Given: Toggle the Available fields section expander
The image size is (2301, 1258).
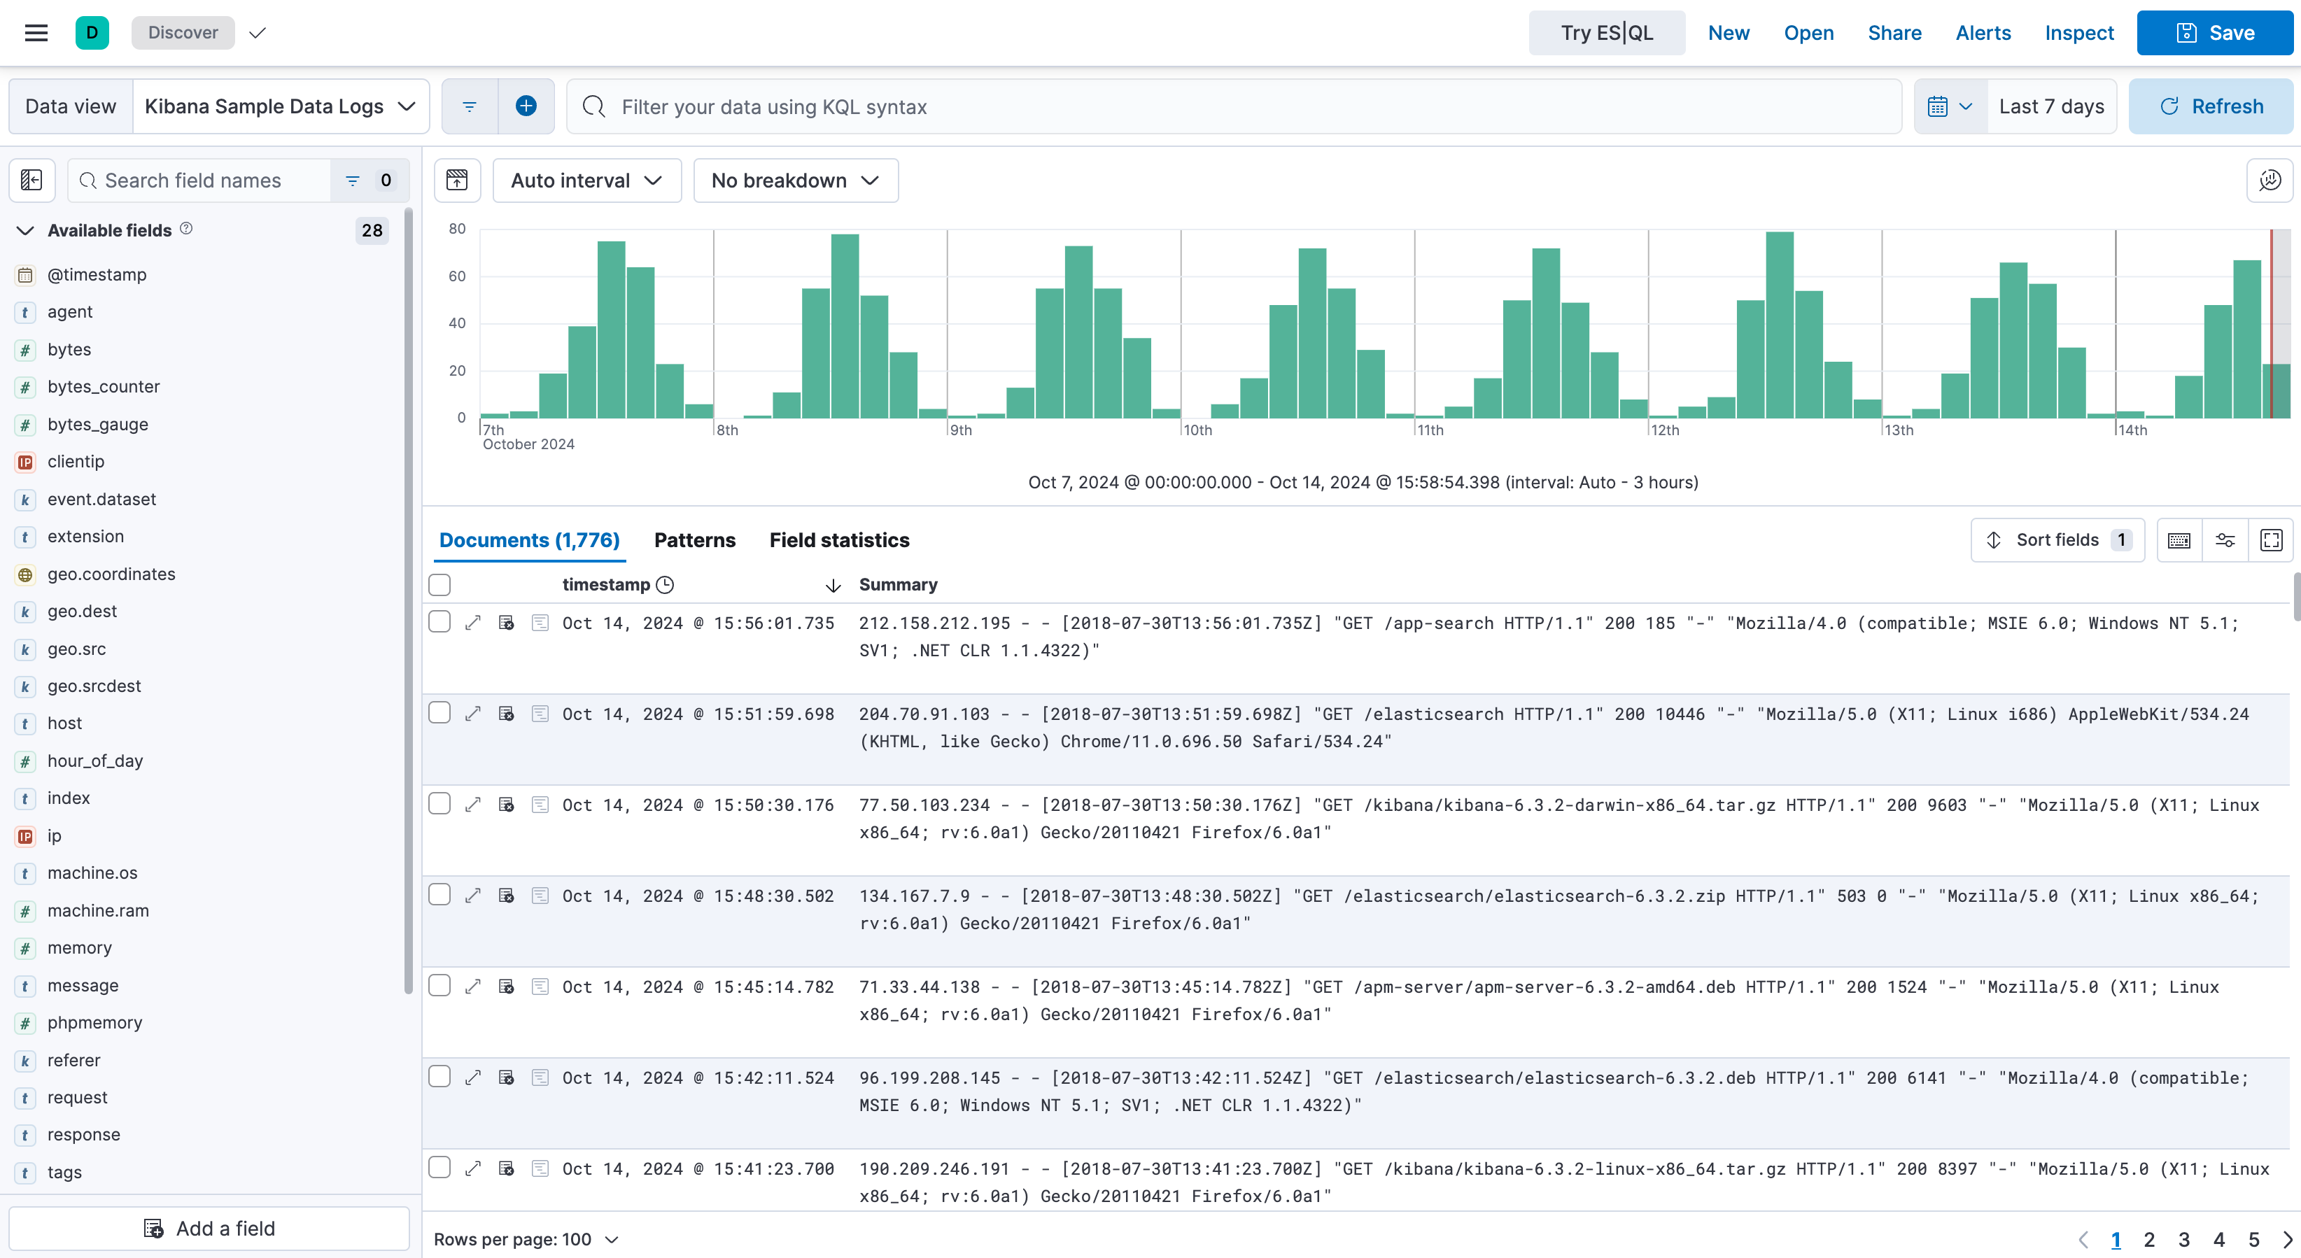Looking at the screenshot, I should [x=24, y=231].
